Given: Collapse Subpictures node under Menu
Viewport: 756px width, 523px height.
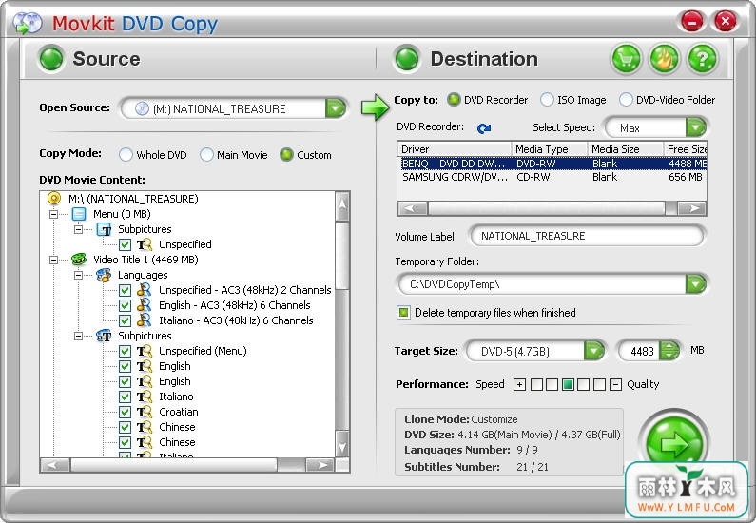Looking at the screenshot, I should [x=79, y=229].
